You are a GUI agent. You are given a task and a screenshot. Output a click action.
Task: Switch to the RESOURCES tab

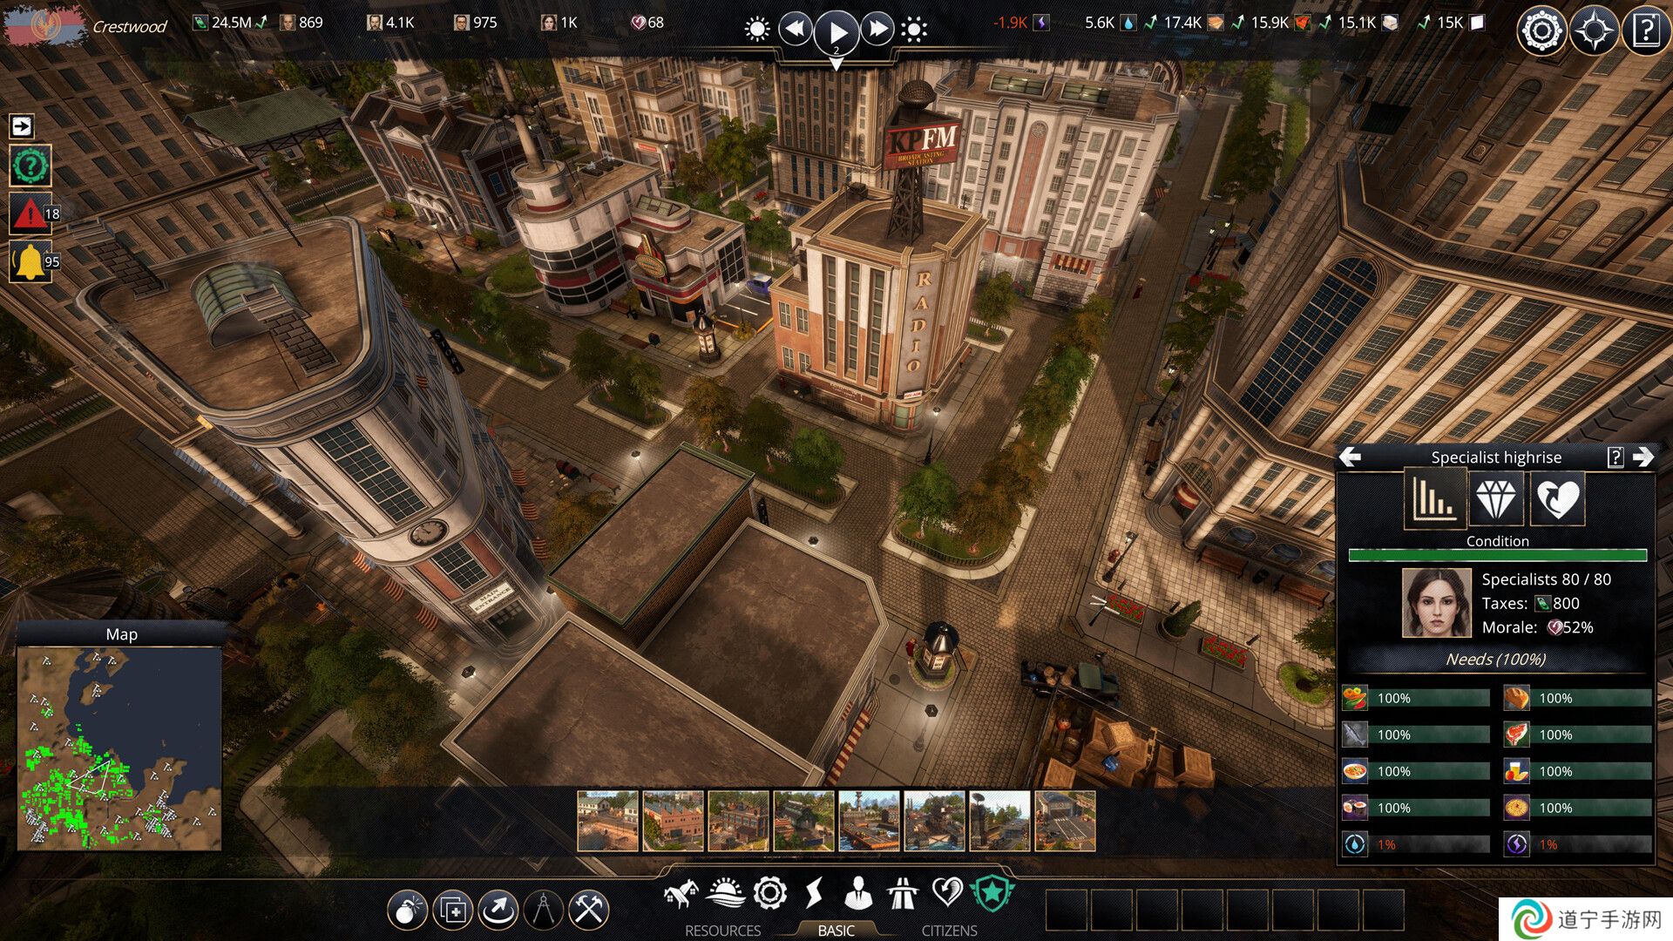coord(722,930)
